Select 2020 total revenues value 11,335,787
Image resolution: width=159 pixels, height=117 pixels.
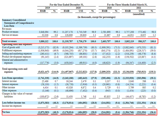click(67, 41)
